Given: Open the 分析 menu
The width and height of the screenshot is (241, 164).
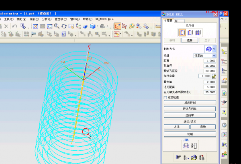Looking at the screenshot, I should point(46,19).
